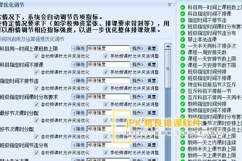Reset 科目同一时间上课班数上限 with 重置

(152, 49)
